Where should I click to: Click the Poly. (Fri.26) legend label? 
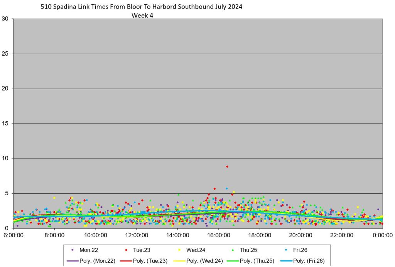click(x=311, y=261)
